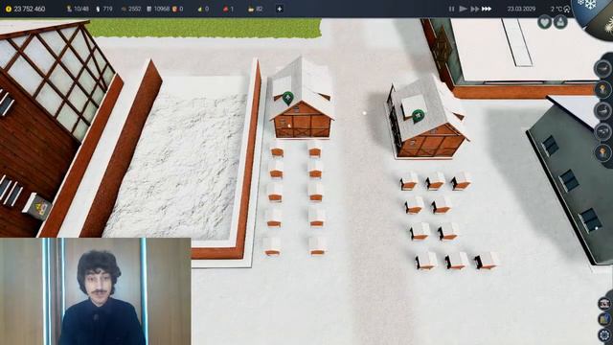Select the second round sidebar icon with figure
Viewport: 613px width, 345px height.
602,89
